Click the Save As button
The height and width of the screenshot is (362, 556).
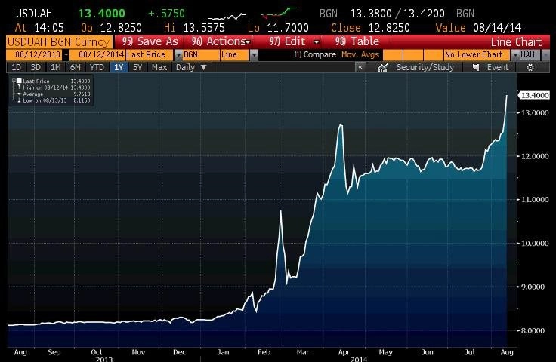150,41
